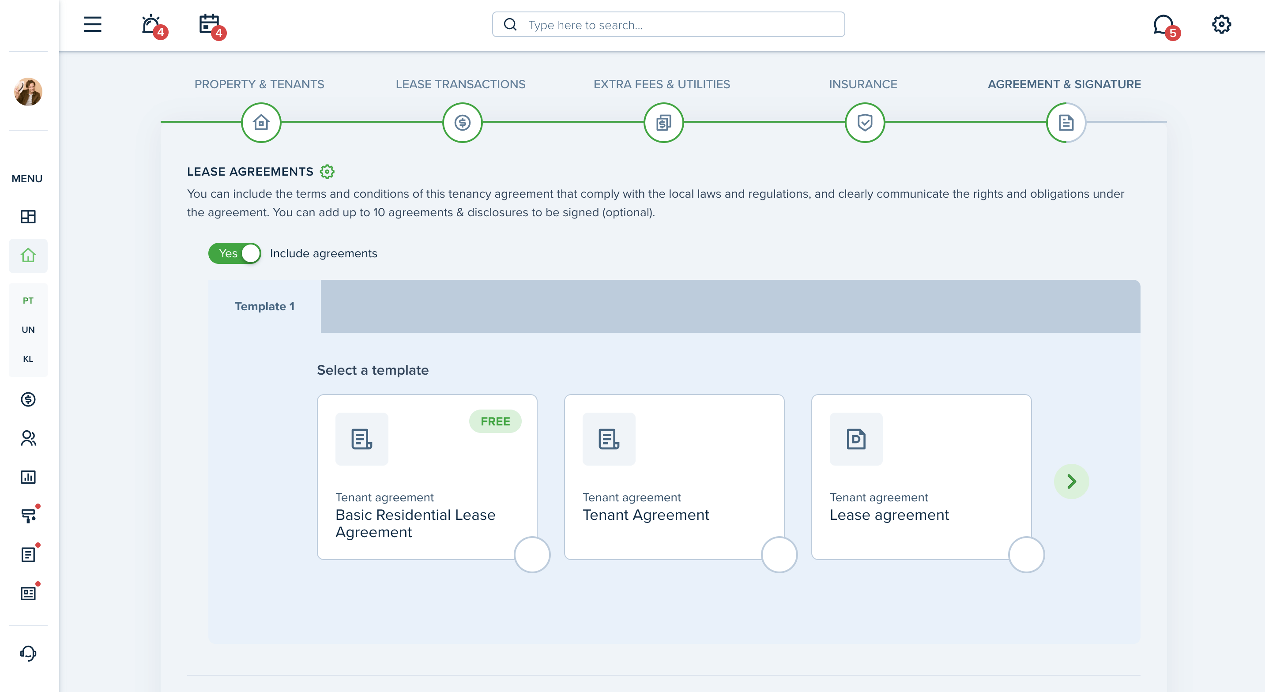The width and height of the screenshot is (1265, 692).
Task: Click the 'Tenant Agreement' card title
Action: pos(646,515)
